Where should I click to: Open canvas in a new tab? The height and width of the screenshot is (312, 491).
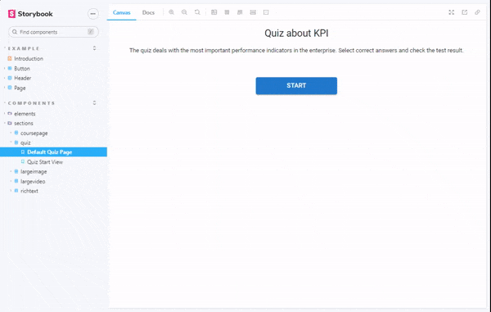[x=464, y=12]
